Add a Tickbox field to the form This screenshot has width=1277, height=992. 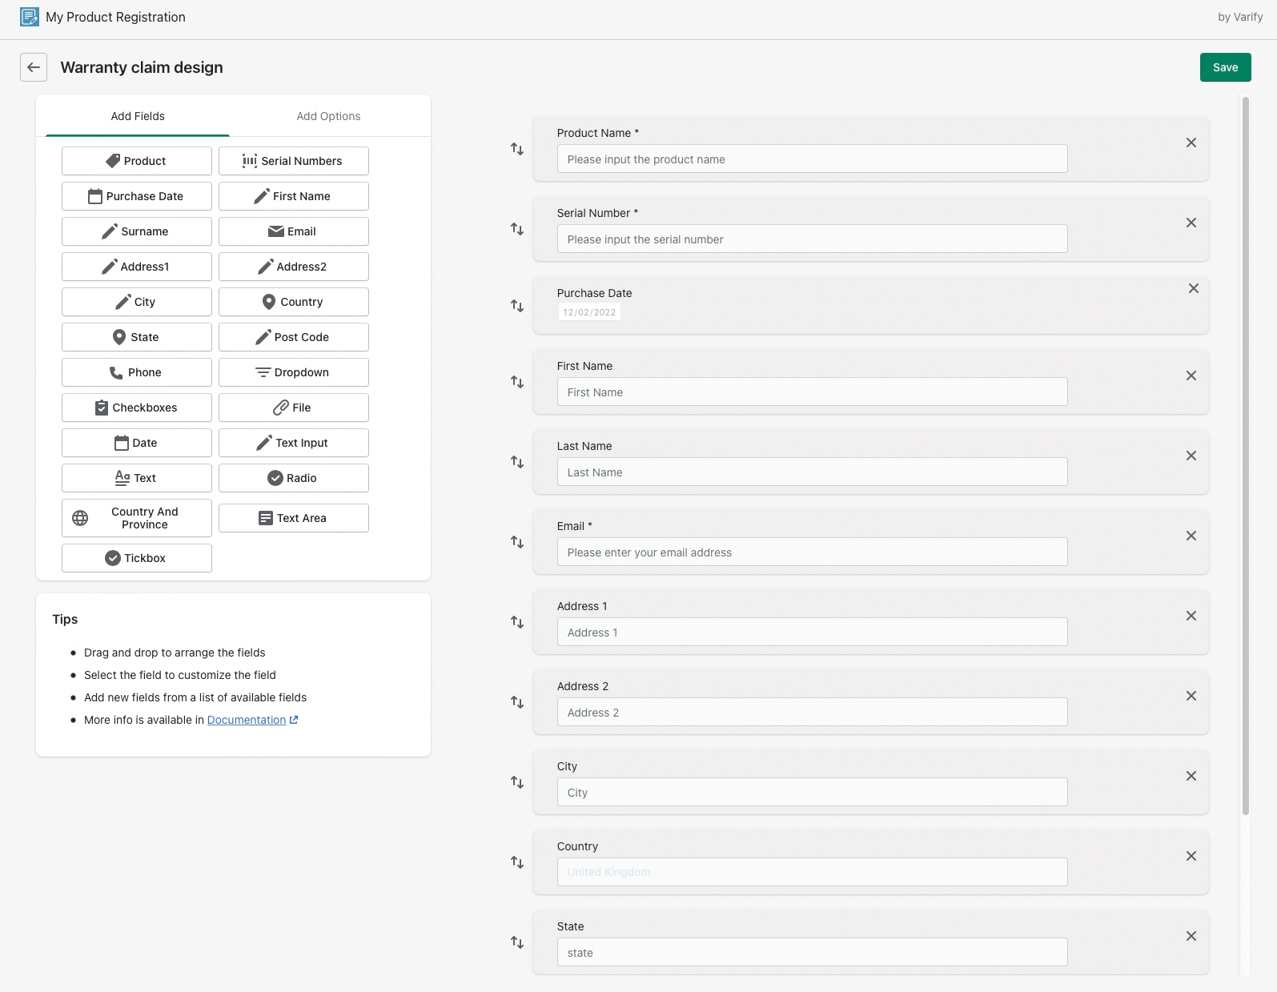[137, 558]
